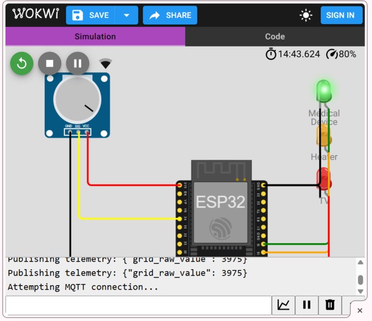Switch to the Code tab
This screenshot has width=372, height=321.
[x=275, y=36]
